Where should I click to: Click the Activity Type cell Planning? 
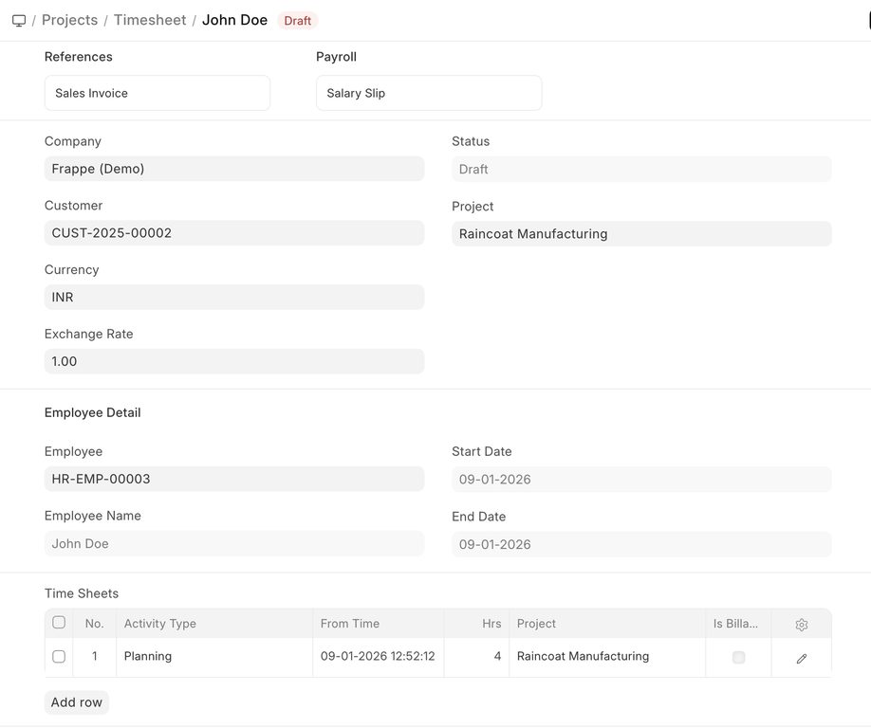pos(213,656)
